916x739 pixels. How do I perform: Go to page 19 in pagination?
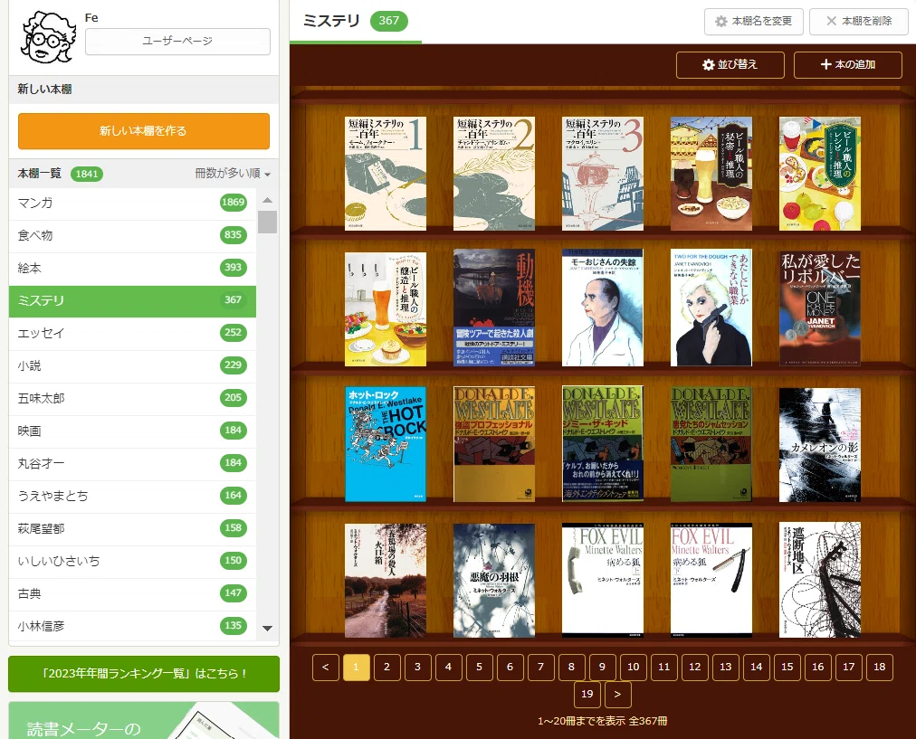[x=587, y=695]
